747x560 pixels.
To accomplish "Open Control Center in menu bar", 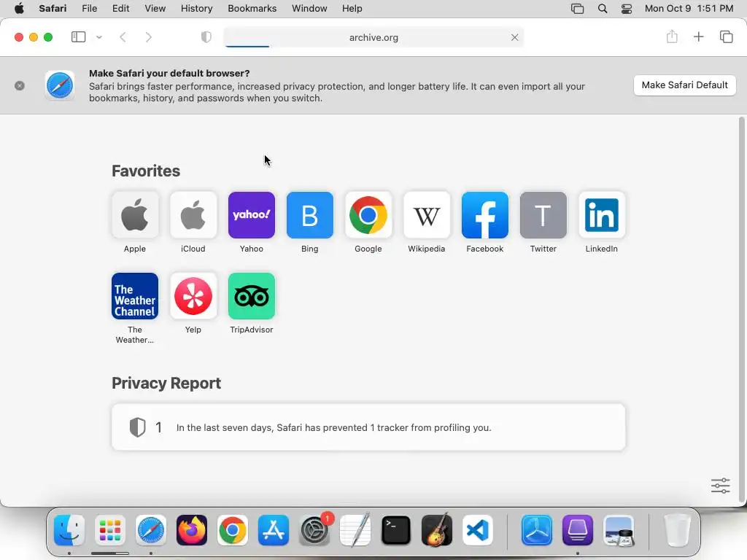I will tap(627, 9).
